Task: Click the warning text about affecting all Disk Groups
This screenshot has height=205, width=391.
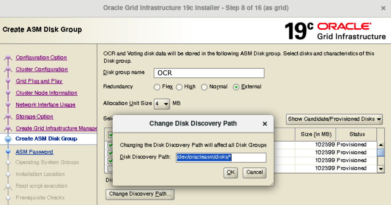Action: [x=193, y=145]
